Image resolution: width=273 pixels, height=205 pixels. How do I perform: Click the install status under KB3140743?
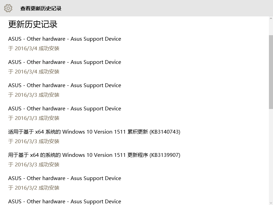pos(34,141)
